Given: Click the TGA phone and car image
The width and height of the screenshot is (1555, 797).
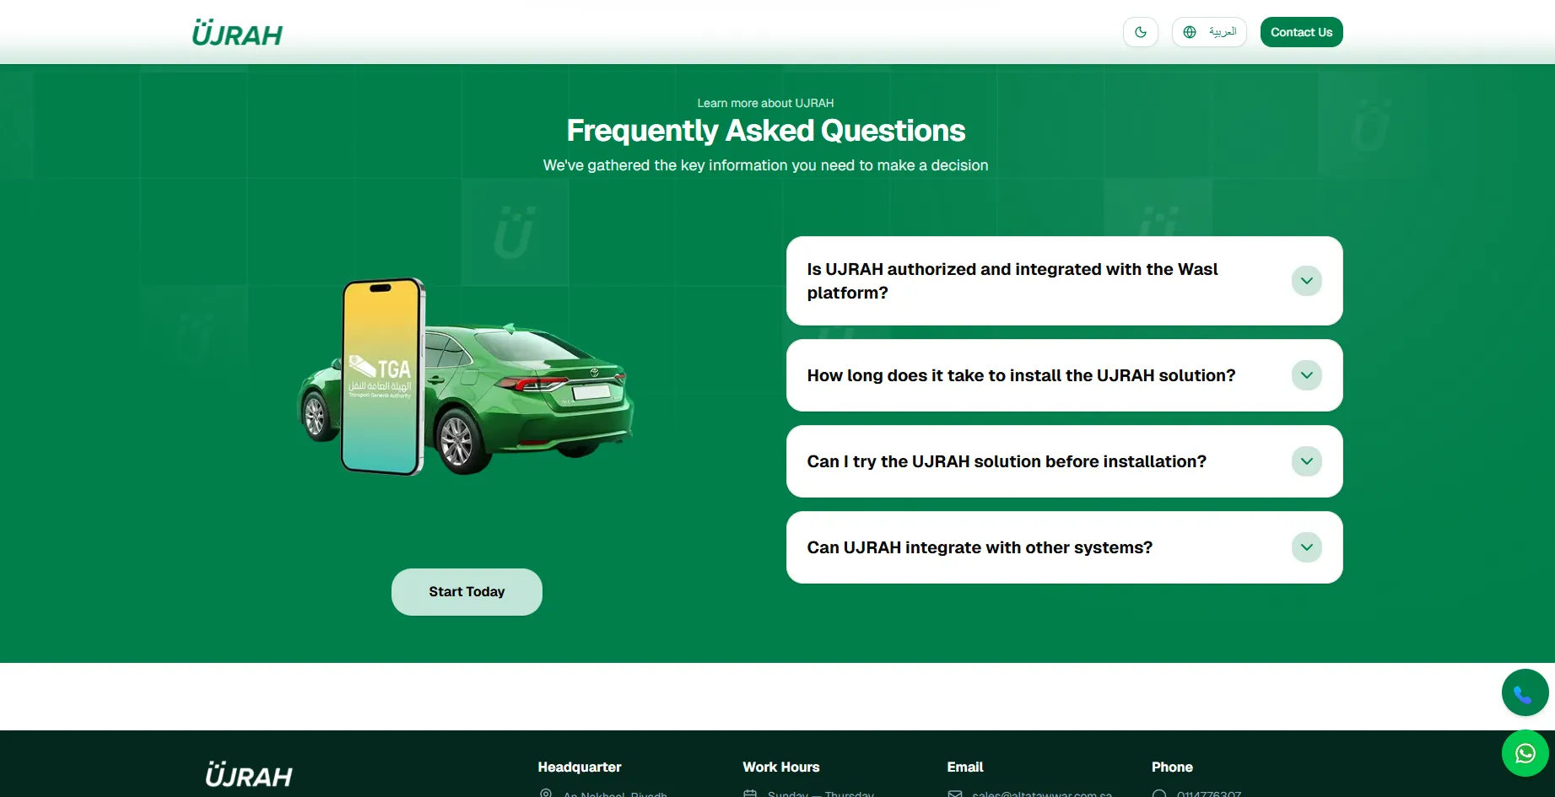Looking at the screenshot, I should coord(466,378).
